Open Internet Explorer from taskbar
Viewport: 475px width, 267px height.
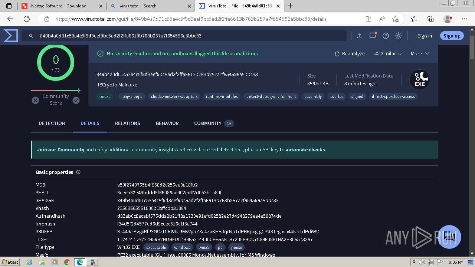pos(30,262)
